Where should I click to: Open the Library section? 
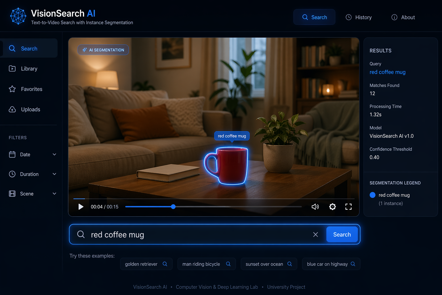click(29, 69)
